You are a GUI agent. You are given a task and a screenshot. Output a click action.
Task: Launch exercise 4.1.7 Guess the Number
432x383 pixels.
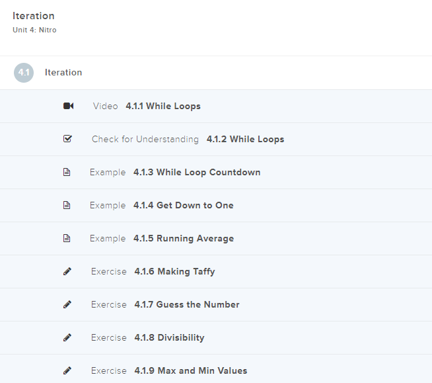(x=186, y=304)
